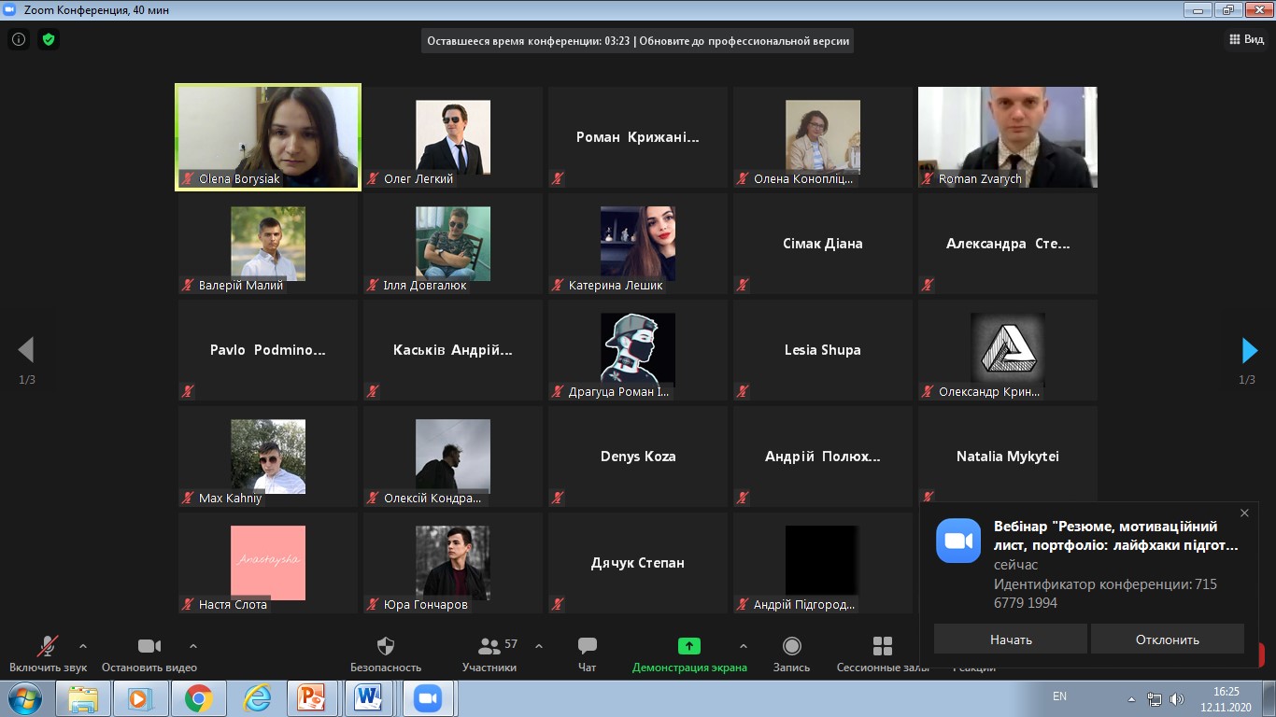Image resolution: width=1276 pixels, height=717 pixels.
Task: Unmute microphone via Включить звук
Action: pyautogui.click(x=48, y=654)
